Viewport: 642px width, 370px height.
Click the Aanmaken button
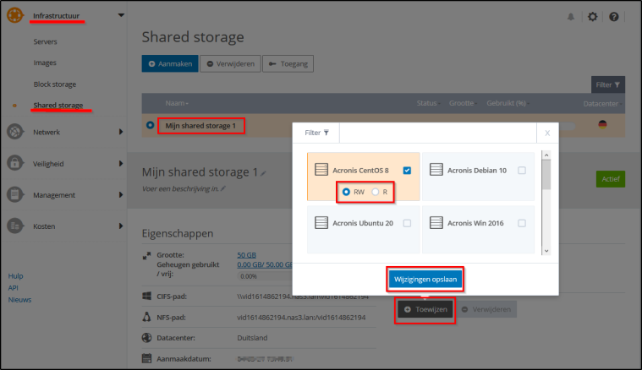170,64
